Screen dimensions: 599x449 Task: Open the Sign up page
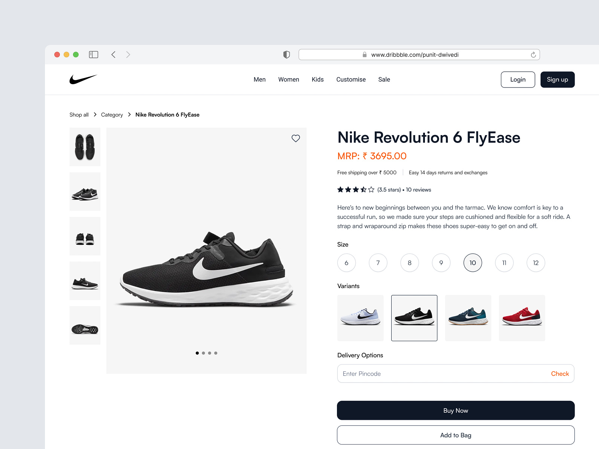click(557, 79)
